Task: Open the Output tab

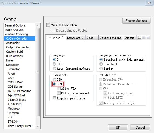Action: pos(129,38)
